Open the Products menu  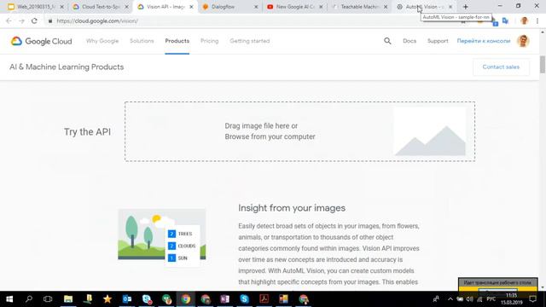tap(177, 41)
